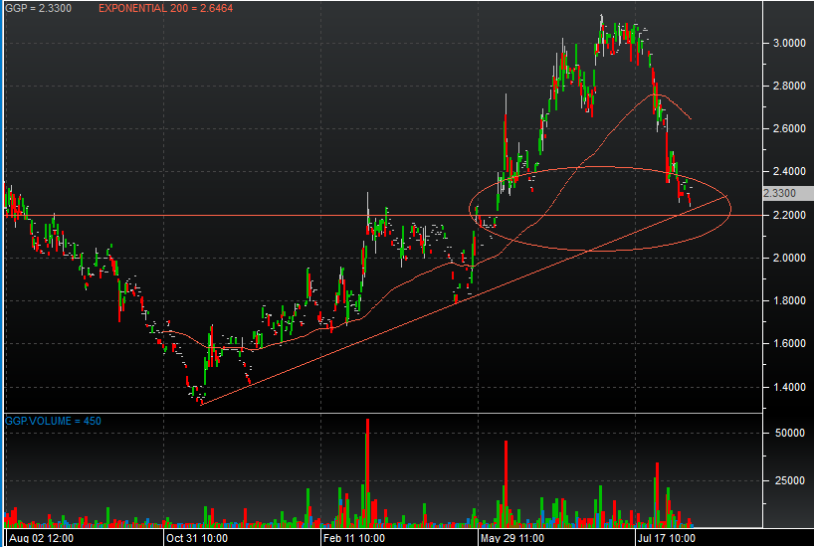Select the Aug 02 12:00 date marker
The height and width of the screenshot is (547, 814).
(x=39, y=538)
